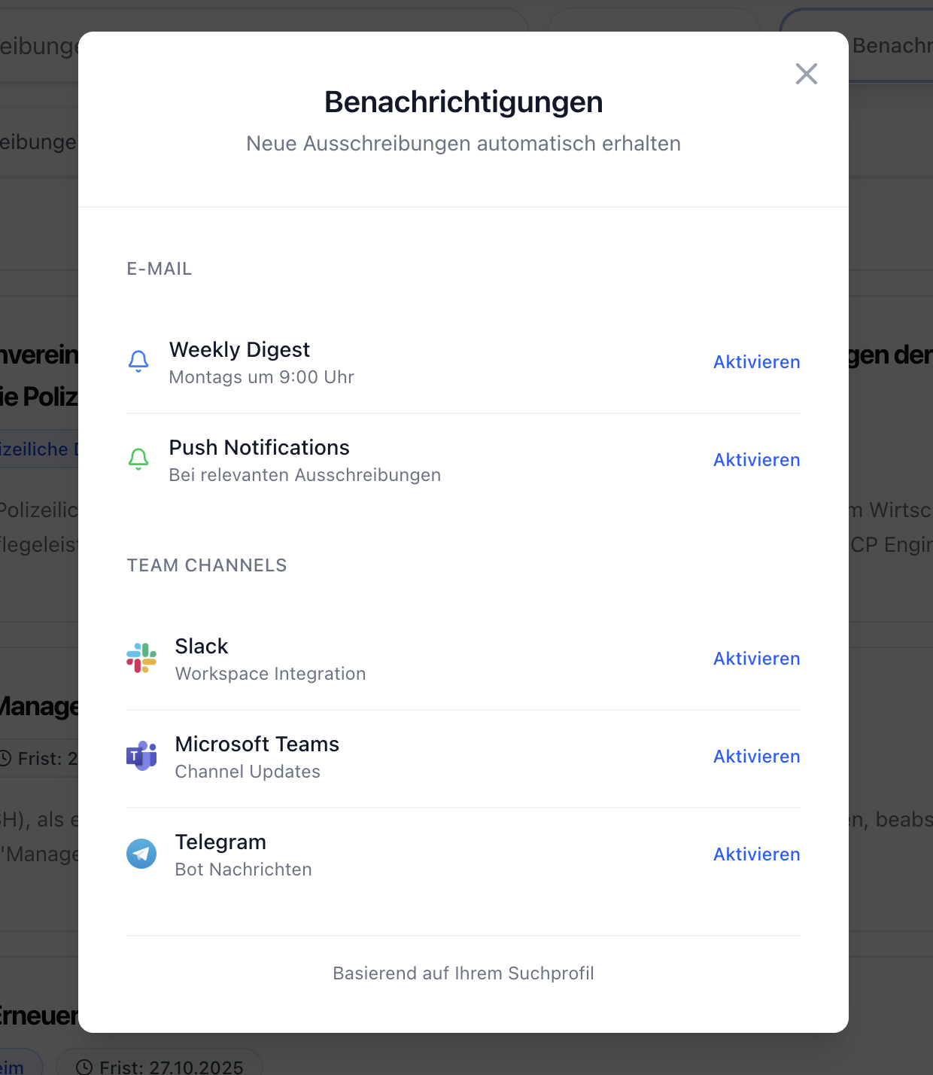Activate the Weekly Digest email

[756, 362]
